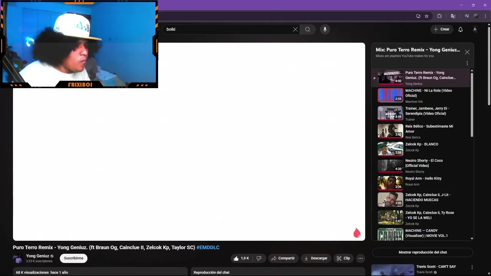Image resolution: width=491 pixels, height=276 pixels.
Task: Open the Chrome extensions puzzle icon
Action: (440, 16)
